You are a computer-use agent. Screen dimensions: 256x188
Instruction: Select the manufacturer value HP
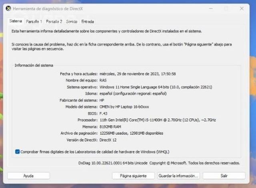point(102,100)
